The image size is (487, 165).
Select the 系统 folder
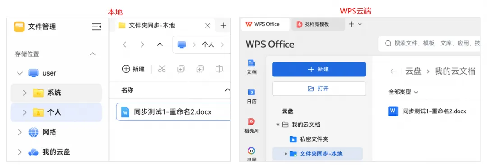click(x=56, y=93)
